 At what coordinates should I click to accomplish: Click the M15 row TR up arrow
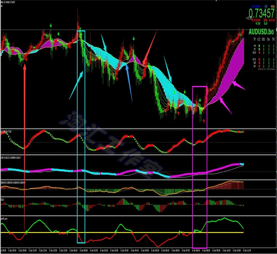274,59
